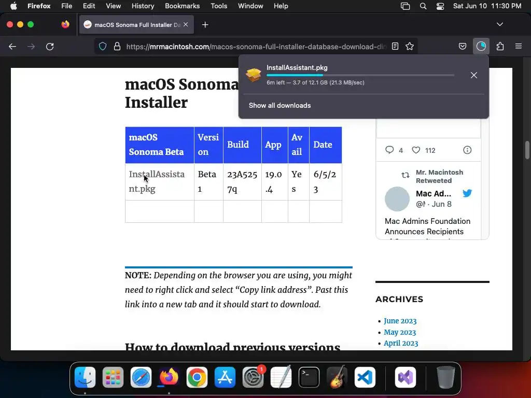
Task: Open the Firefox View pinned icon
Action: click(65, 24)
